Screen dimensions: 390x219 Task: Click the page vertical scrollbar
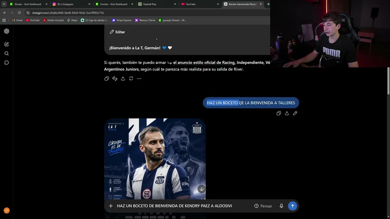(388, 81)
